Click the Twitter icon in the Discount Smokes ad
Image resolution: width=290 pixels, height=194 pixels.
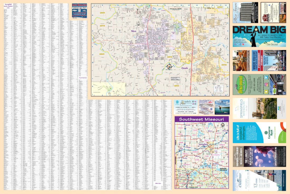pos(266,77)
